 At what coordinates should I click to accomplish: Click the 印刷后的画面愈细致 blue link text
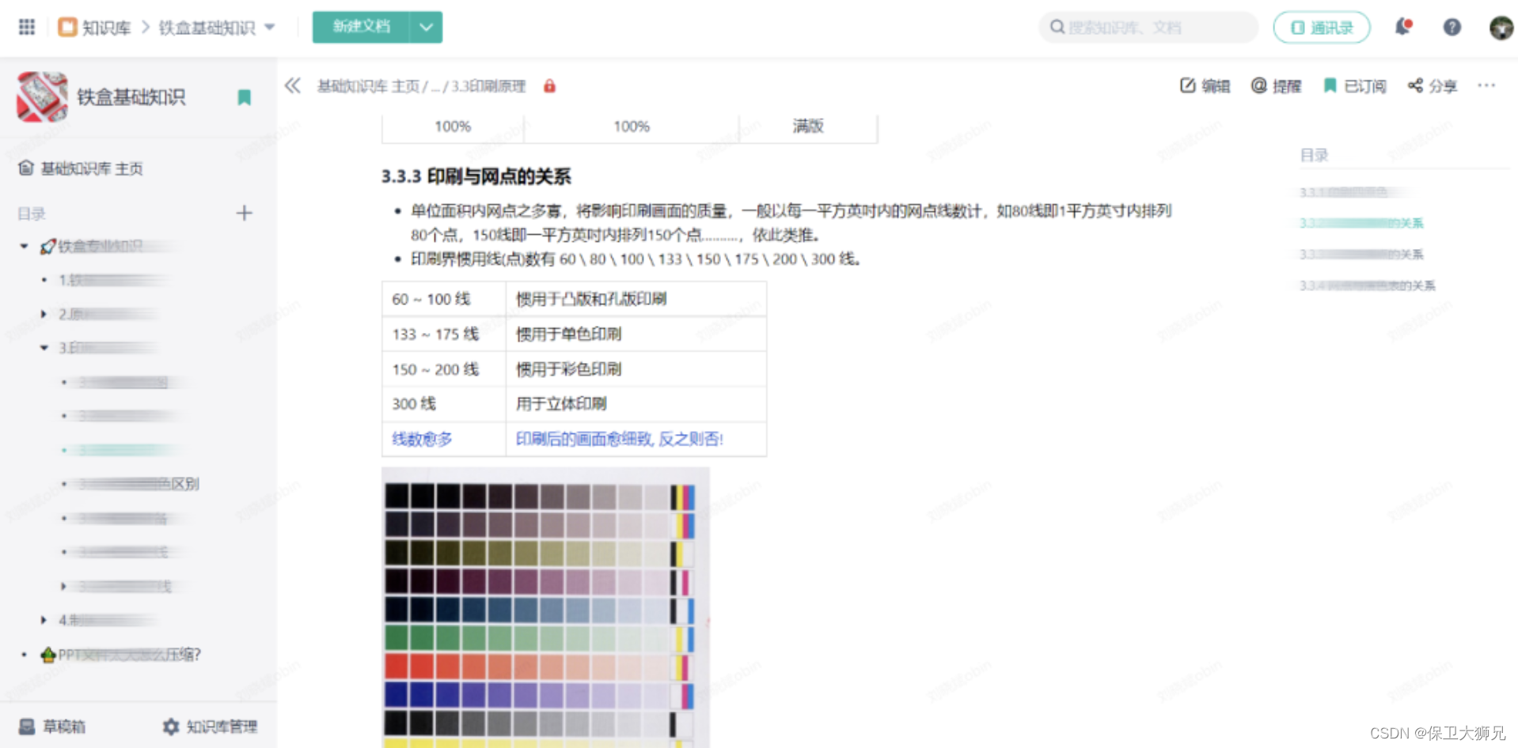pyautogui.click(x=620, y=439)
